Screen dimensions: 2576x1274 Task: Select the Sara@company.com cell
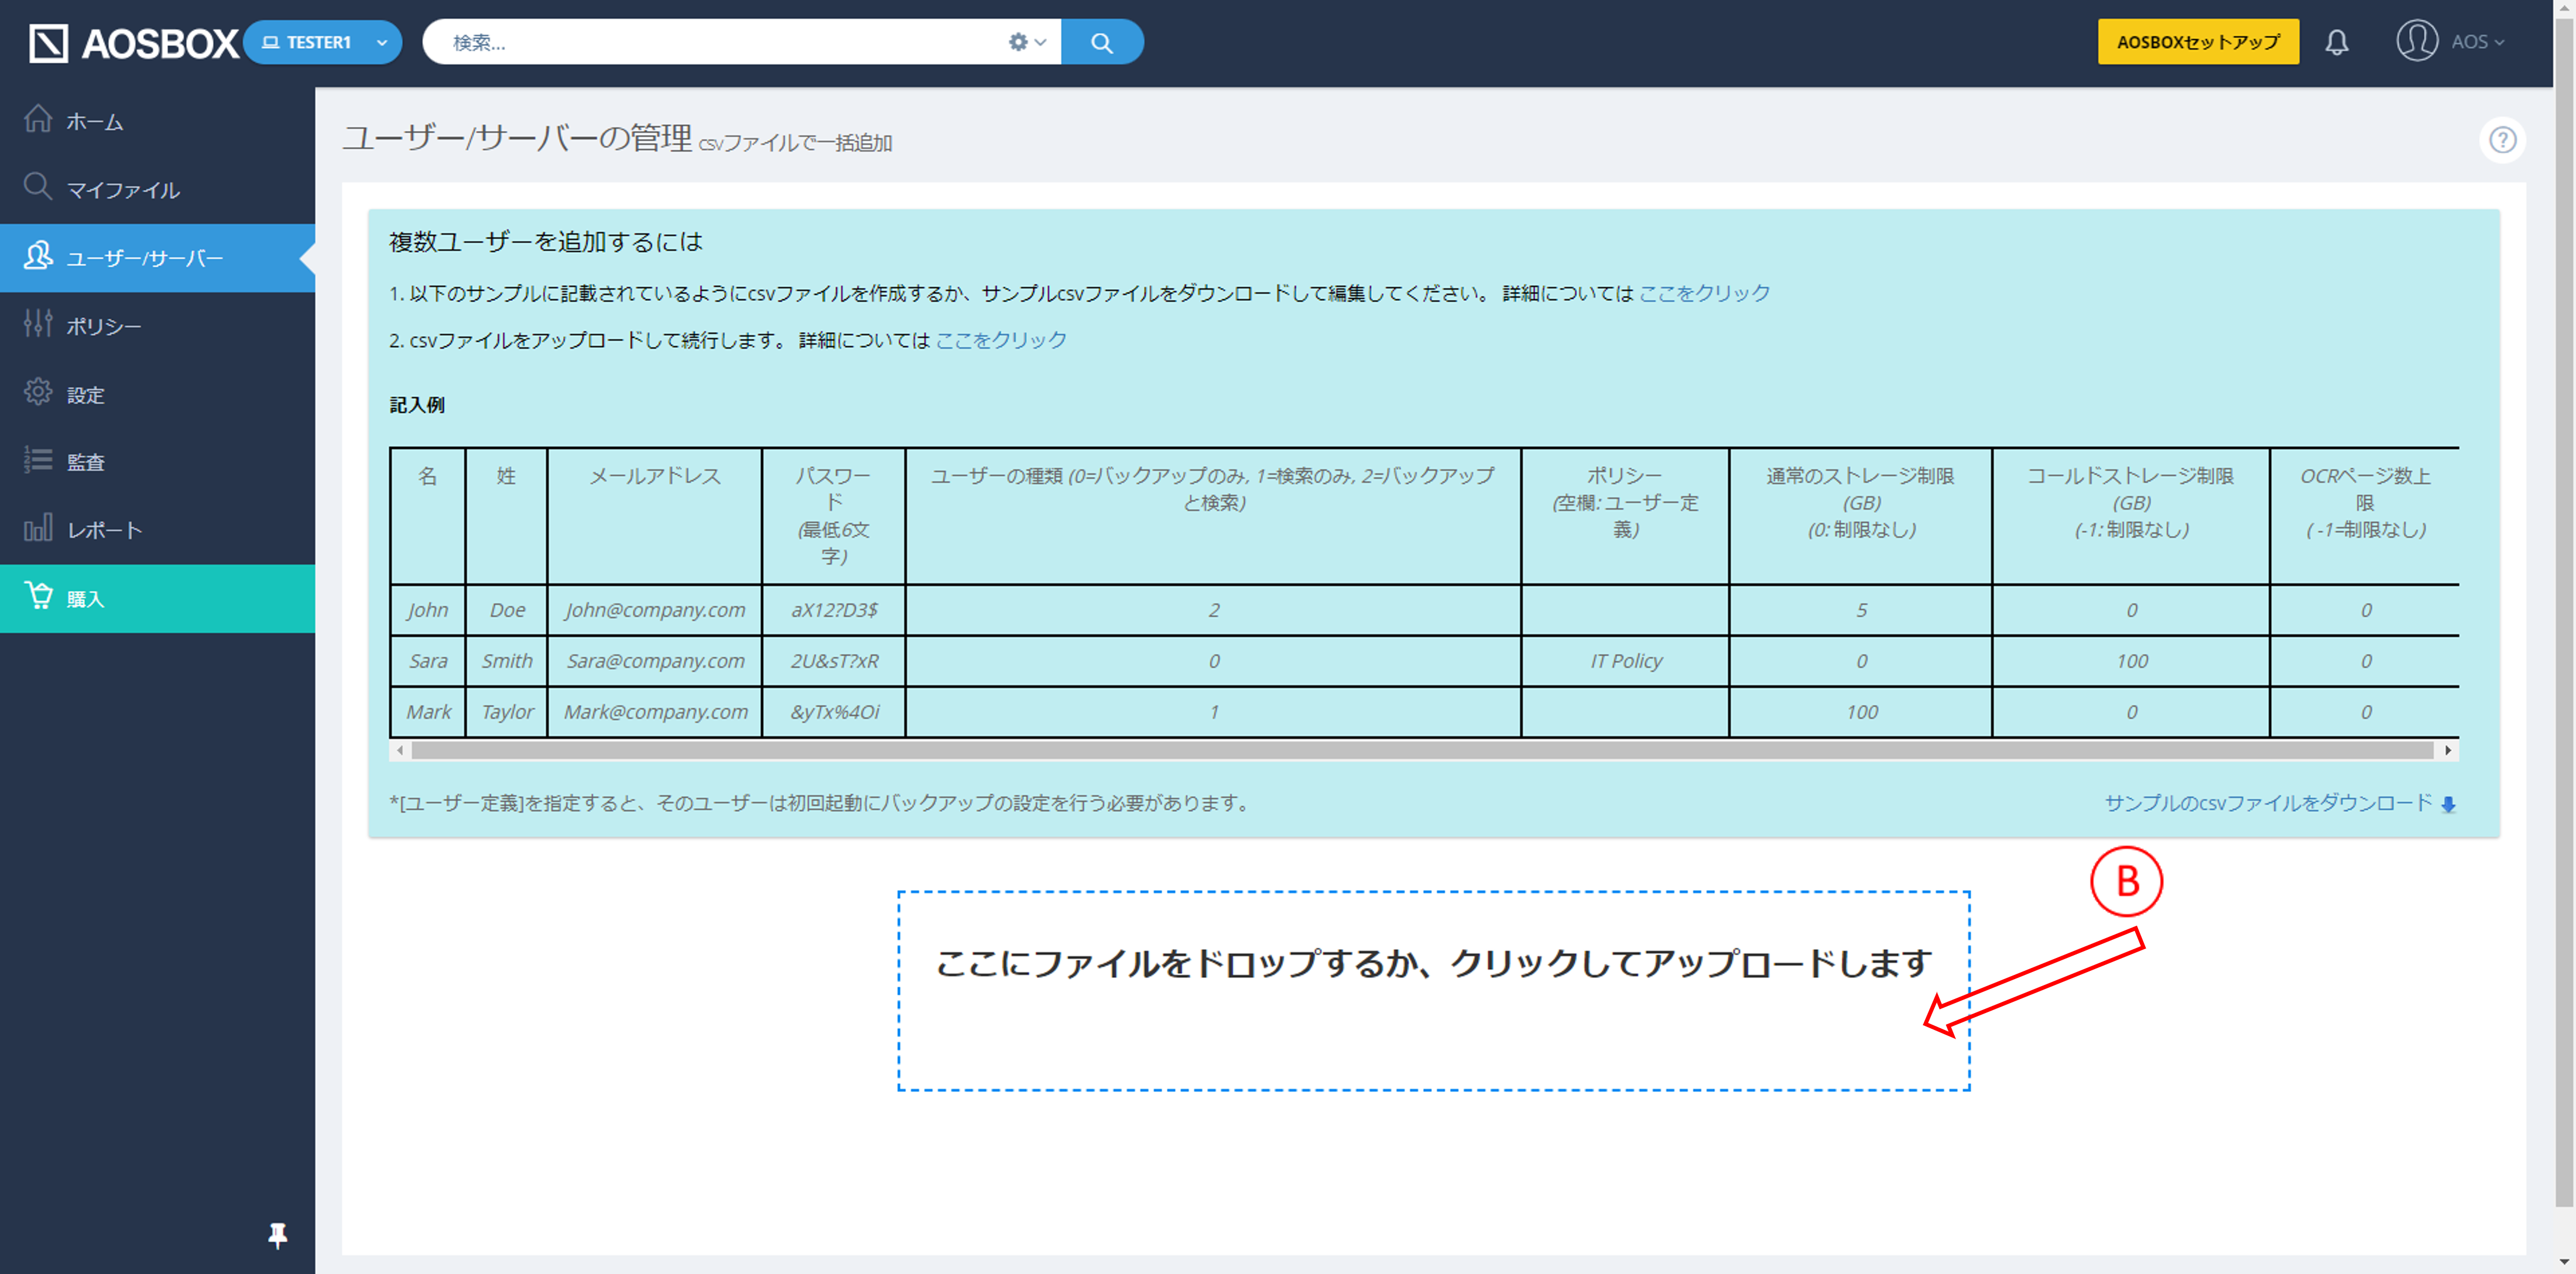click(x=655, y=661)
